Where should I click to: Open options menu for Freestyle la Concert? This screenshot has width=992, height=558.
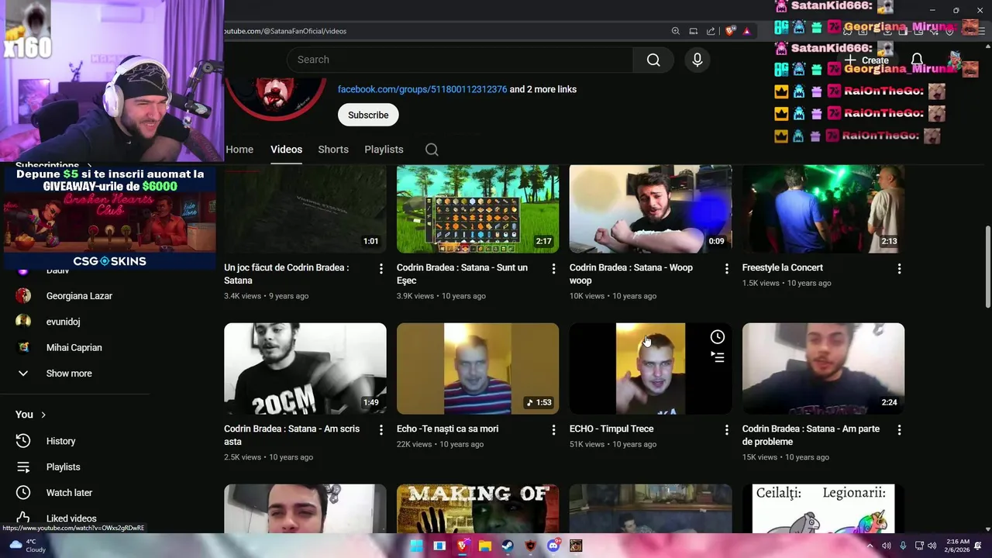[899, 268]
